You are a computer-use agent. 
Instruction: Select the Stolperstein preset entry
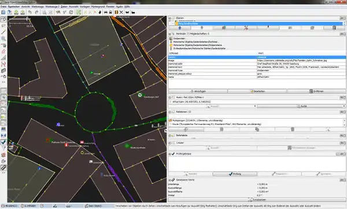tap(179, 39)
